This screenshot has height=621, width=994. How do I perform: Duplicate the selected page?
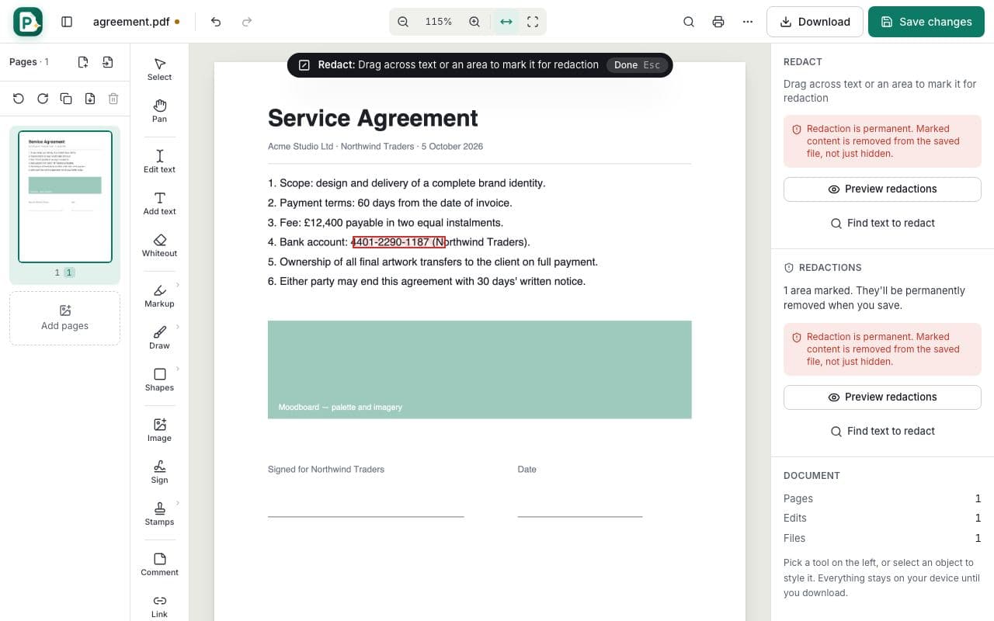66,99
